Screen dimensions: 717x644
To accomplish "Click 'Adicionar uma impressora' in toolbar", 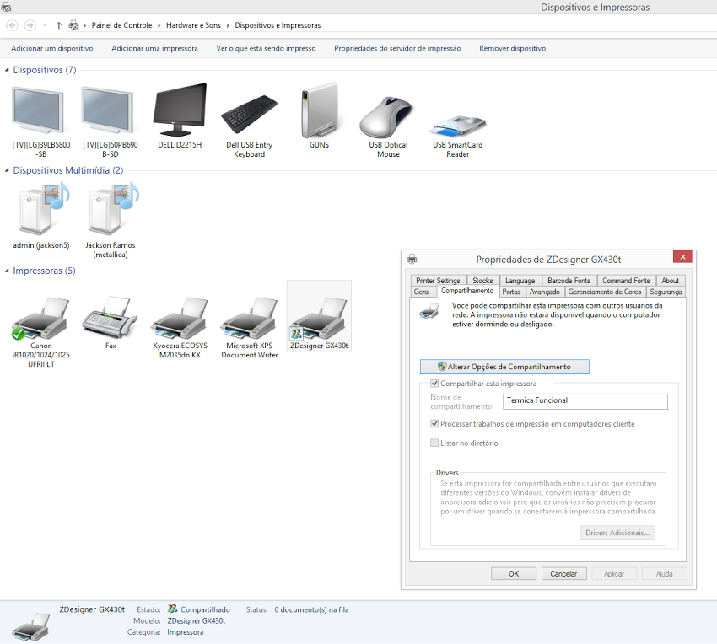I will [154, 48].
